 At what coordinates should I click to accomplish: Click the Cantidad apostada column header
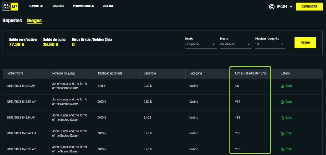tap(110, 73)
